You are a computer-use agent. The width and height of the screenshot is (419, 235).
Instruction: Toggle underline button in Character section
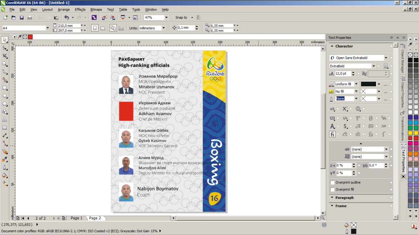(x=386, y=66)
